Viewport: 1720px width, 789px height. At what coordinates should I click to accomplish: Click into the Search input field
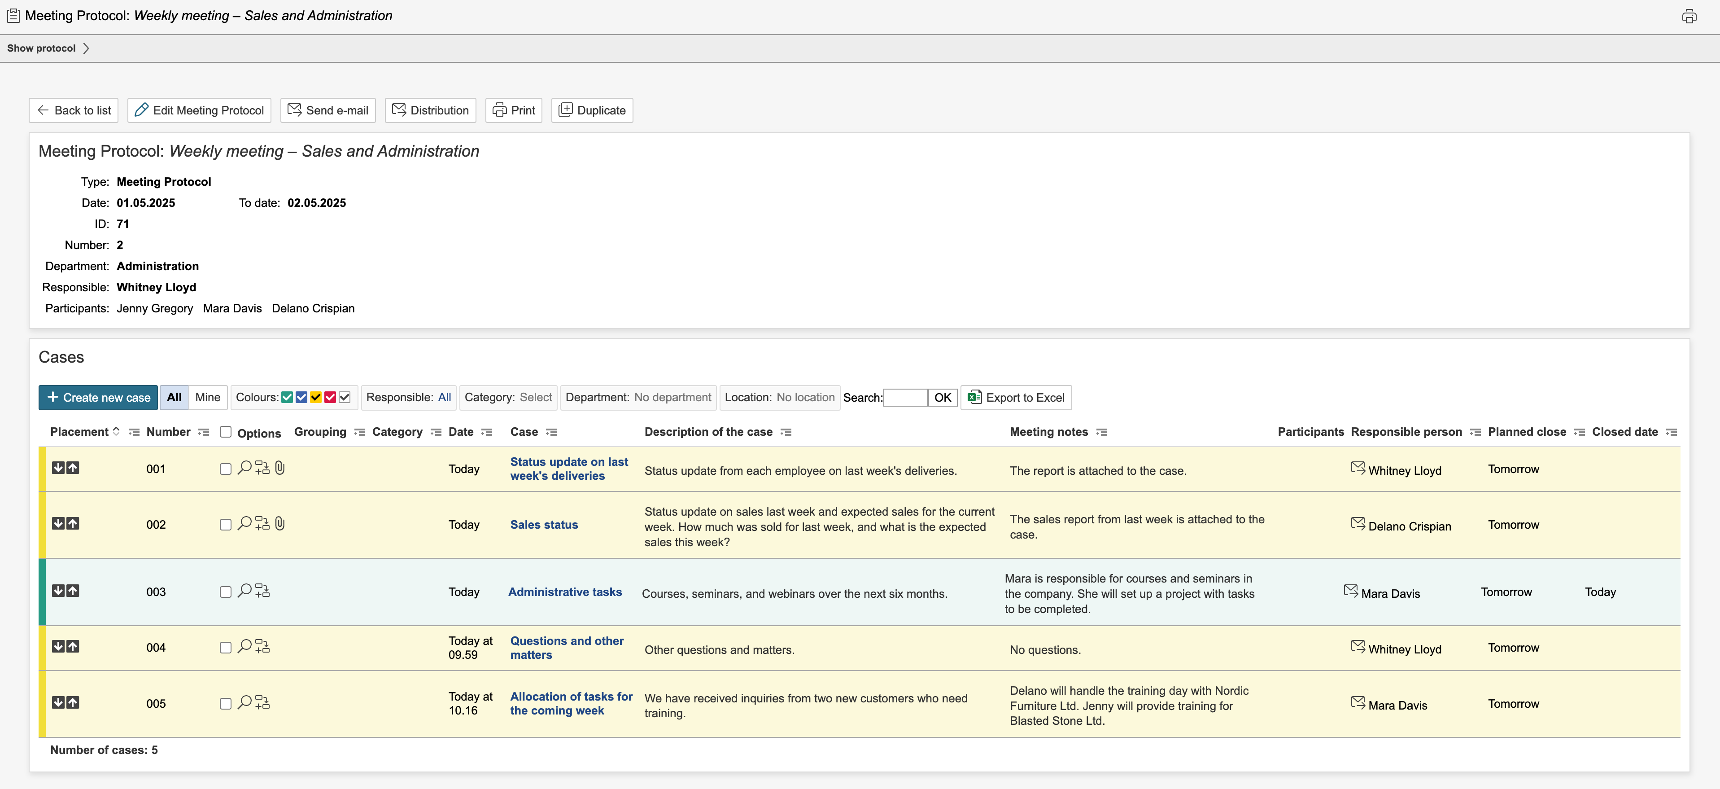click(905, 398)
